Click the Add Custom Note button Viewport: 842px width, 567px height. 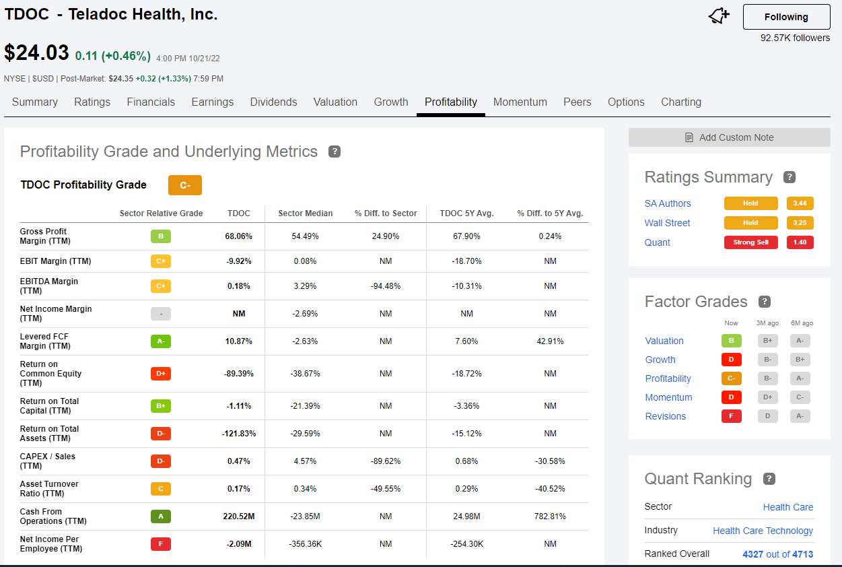pos(730,137)
